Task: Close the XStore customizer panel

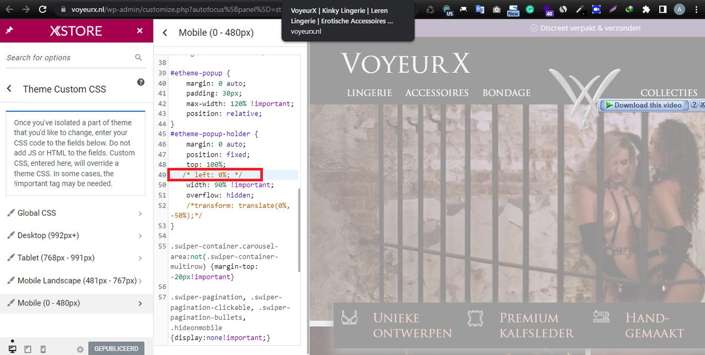Action: pyautogui.click(x=140, y=31)
